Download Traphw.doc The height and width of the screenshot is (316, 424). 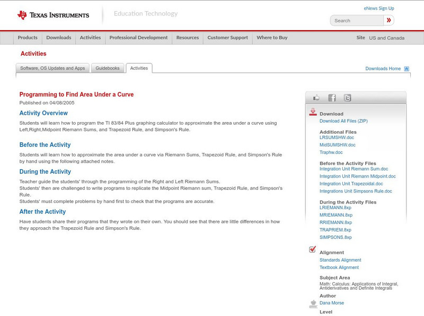click(331, 152)
